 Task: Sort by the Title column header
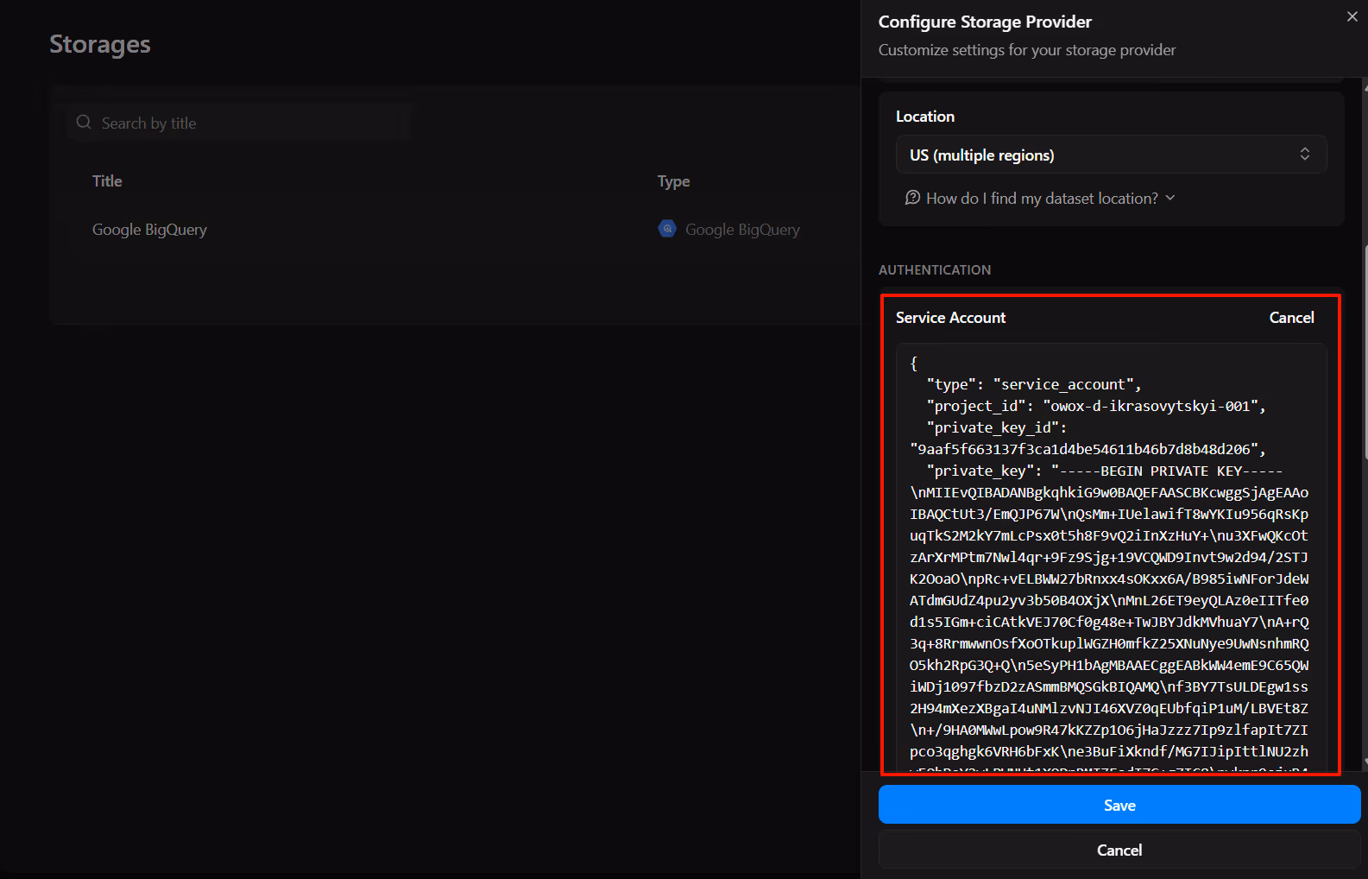[x=107, y=181]
